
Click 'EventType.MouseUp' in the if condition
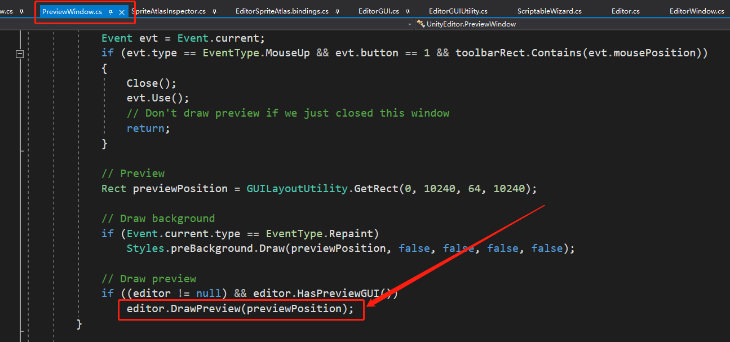256,53
